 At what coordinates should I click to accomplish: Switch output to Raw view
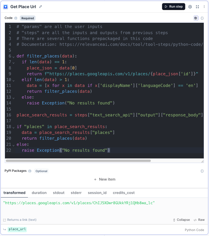click(x=199, y=220)
